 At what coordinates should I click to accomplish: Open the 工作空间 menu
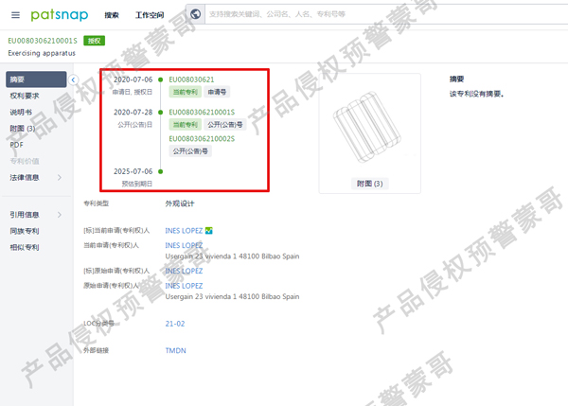(x=150, y=15)
